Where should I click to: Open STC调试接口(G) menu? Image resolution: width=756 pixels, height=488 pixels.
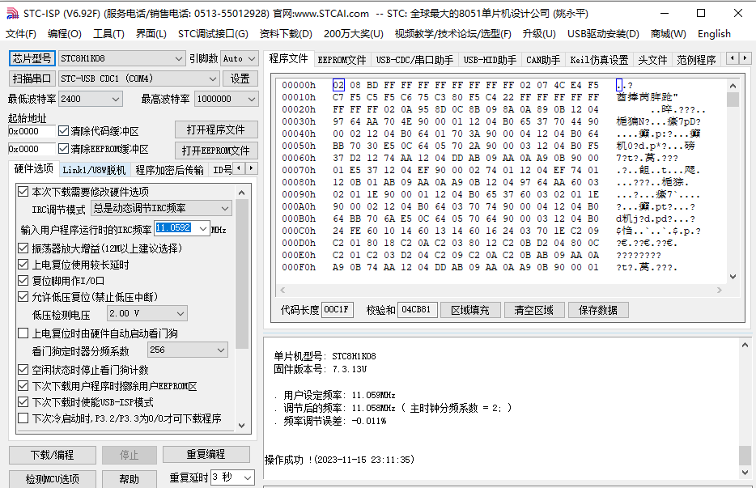click(x=213, y=34)
